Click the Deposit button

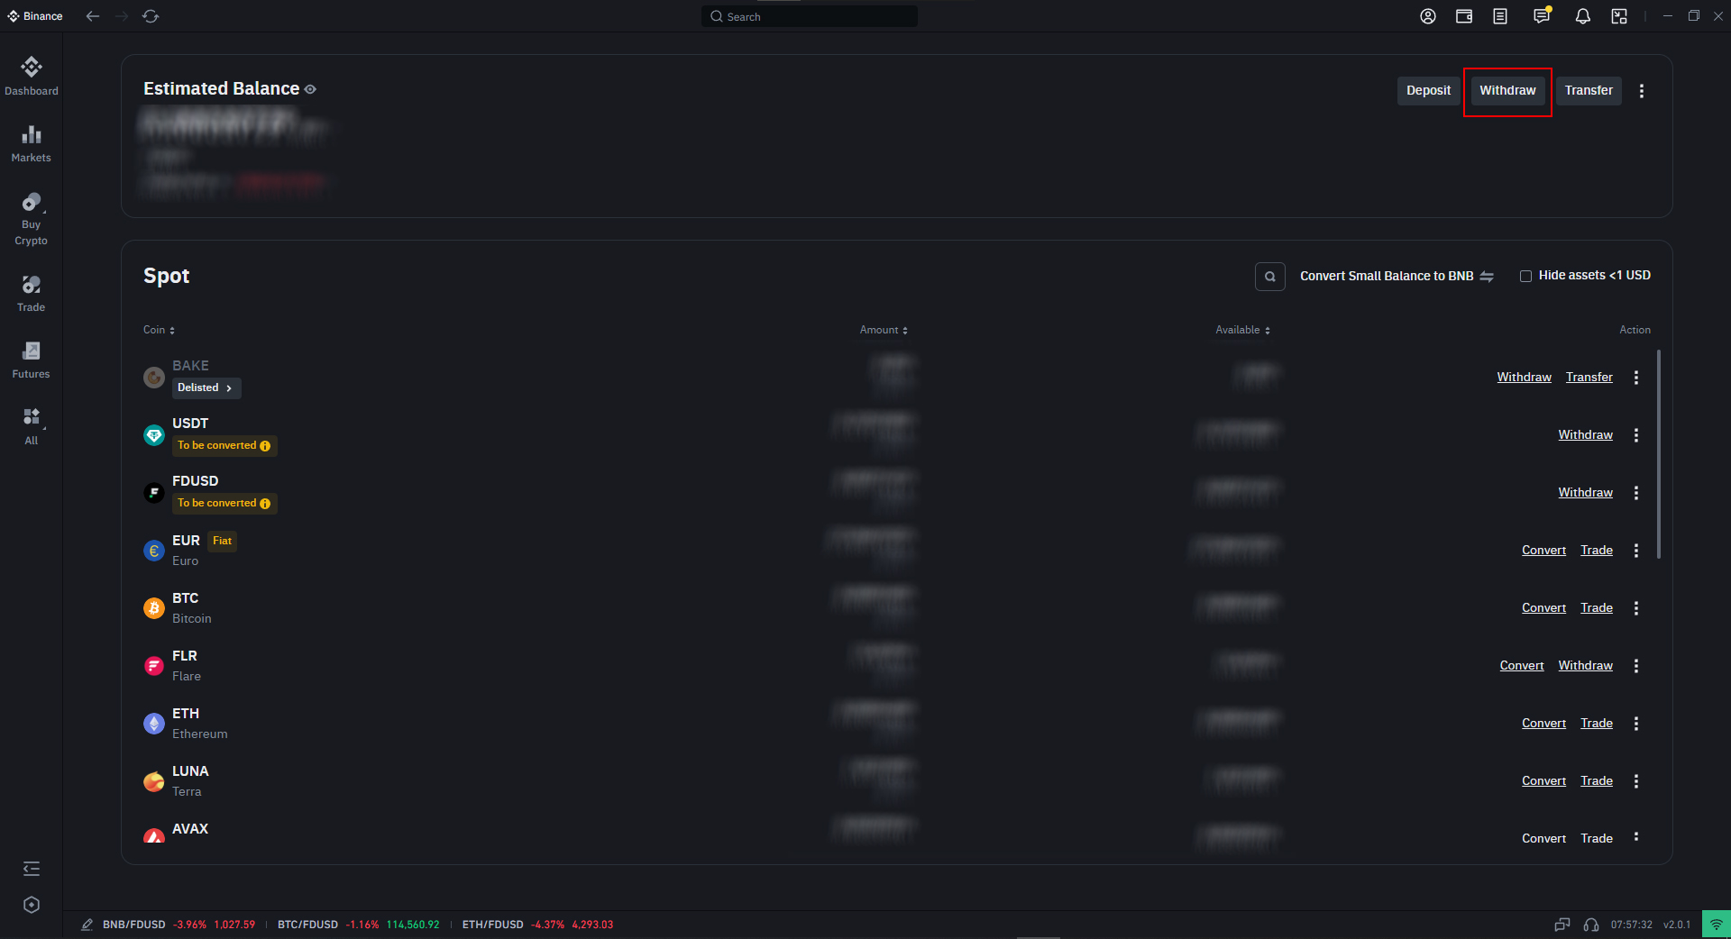[x=1428, y=91]
